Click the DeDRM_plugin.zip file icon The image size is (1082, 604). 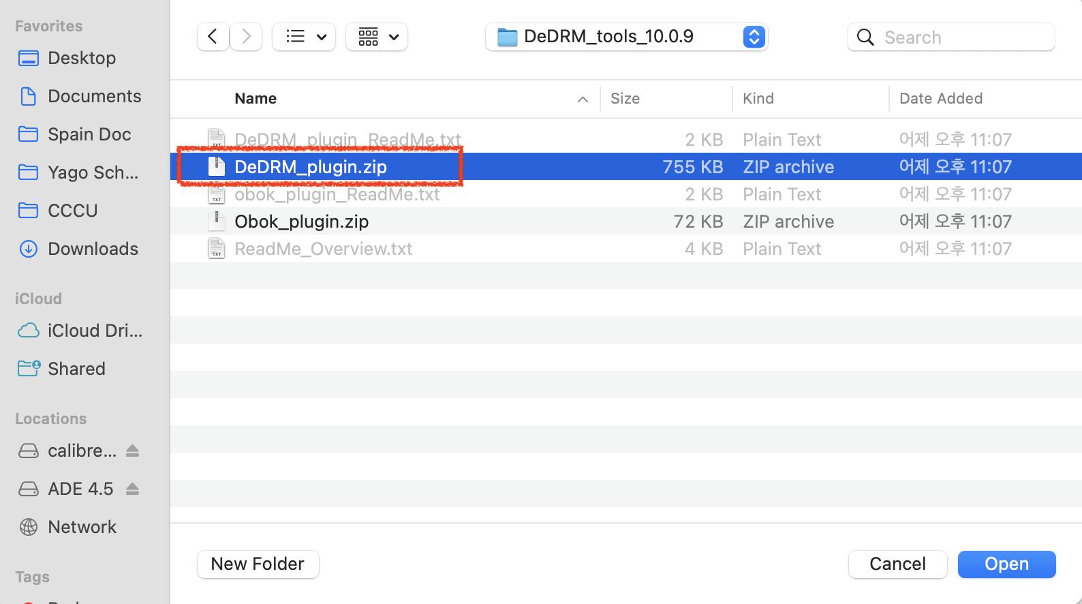click(x=217, y=166)
